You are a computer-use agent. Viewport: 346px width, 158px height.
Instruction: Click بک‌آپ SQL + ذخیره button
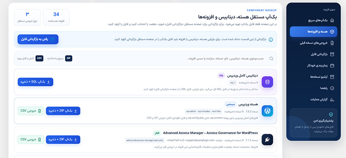pyautogui.click(x=35, y=82)
